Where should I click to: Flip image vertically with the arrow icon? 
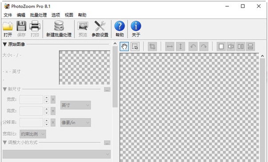click(181, 46)
